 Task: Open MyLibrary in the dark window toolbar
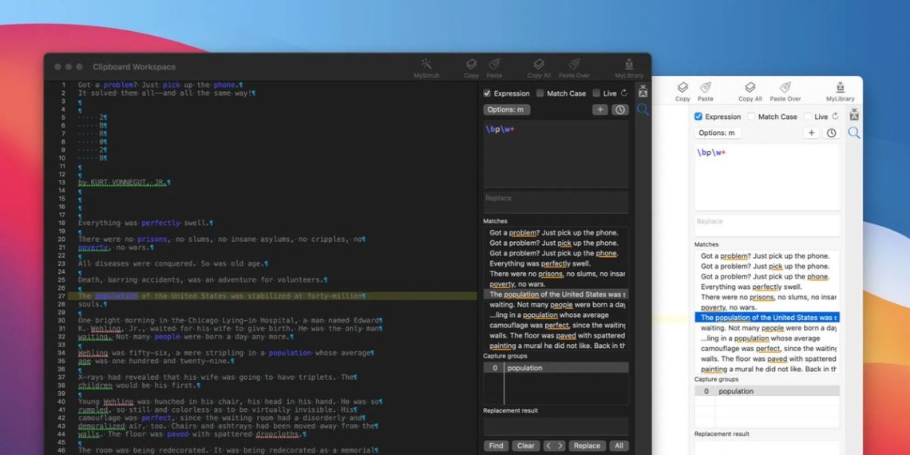point(629,67)
